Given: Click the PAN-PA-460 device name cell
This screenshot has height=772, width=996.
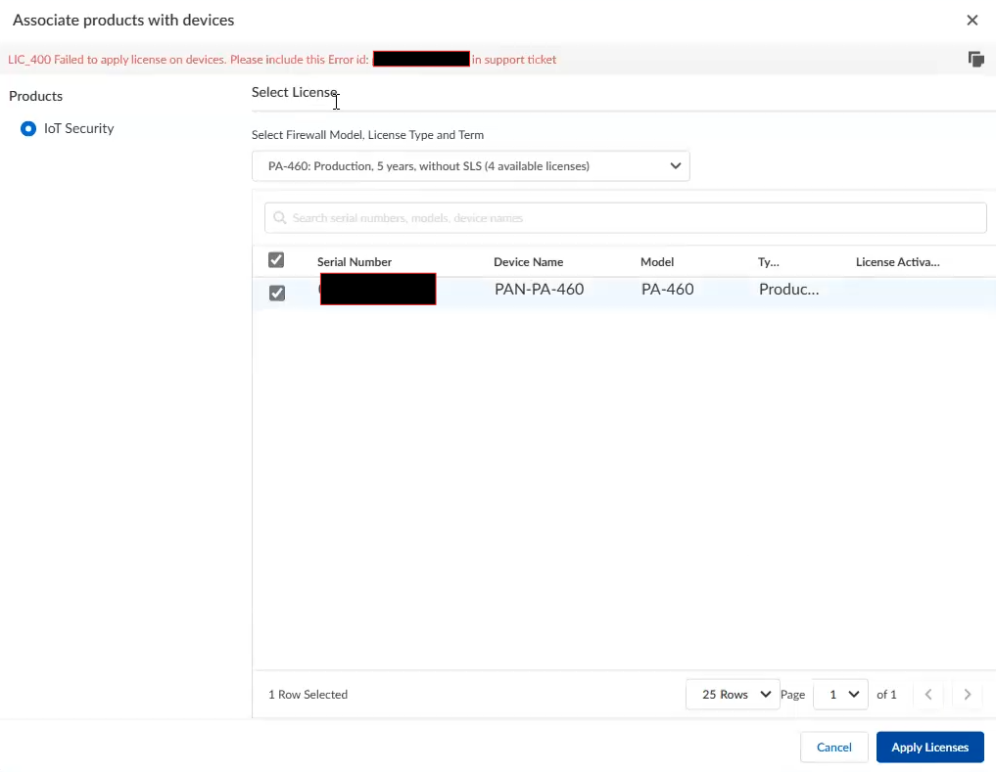Looking at the screenshot, I should [539, 290].
